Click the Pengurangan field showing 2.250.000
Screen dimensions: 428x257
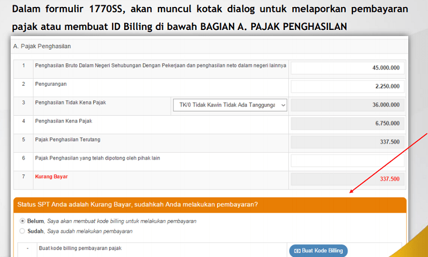point(347,86)
